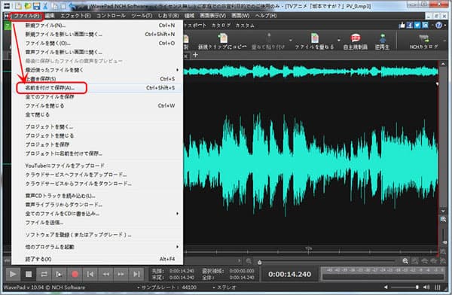Click the scissors cut icon in title bar
The height and width of the screenshot is (295, 452).
pos(45,5)
